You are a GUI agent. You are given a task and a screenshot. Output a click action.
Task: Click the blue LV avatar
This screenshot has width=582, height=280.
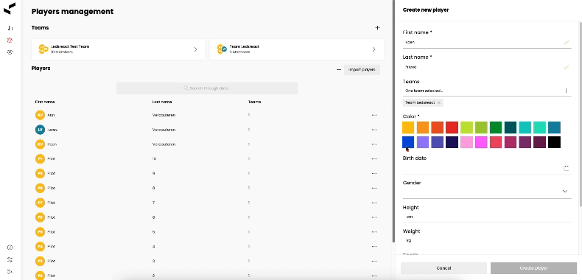pos(40,130)
